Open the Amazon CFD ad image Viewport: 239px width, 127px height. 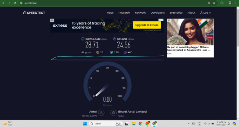point(190,32)
